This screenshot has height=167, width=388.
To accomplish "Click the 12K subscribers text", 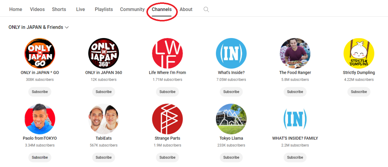I will click(x=103, y=80).
